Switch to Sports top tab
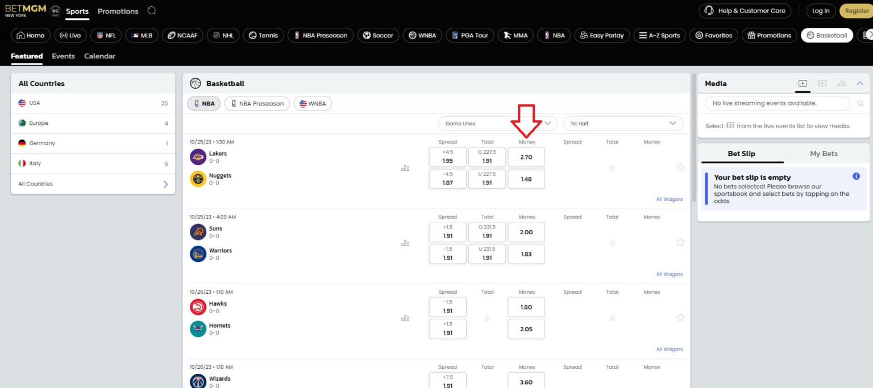 coord(77,11)
